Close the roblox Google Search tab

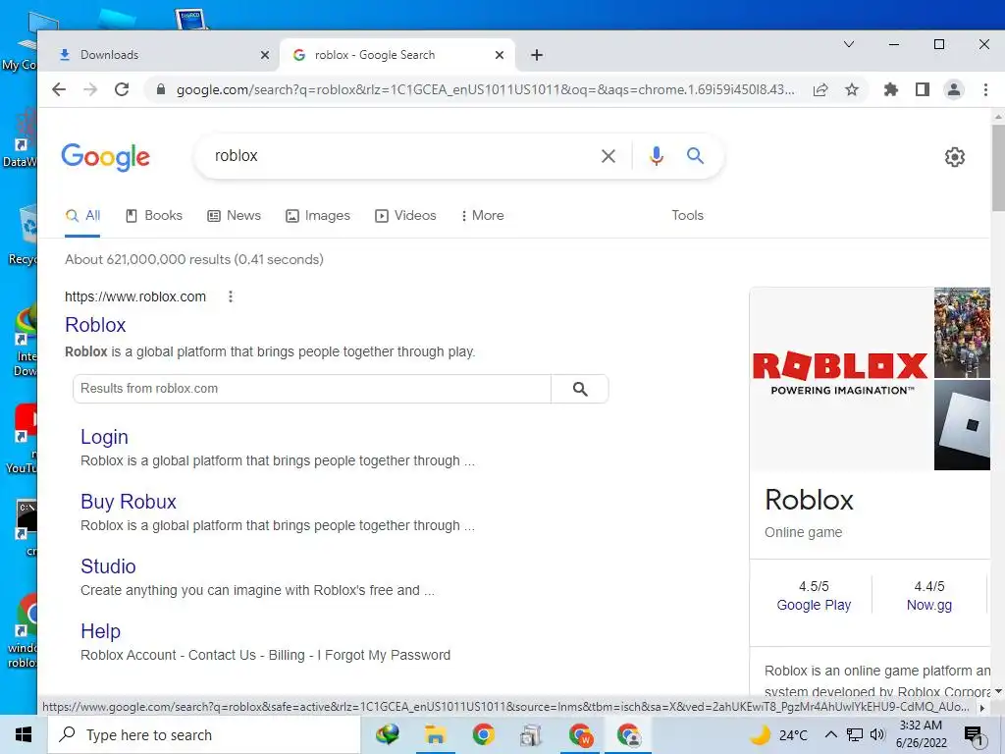500,55
